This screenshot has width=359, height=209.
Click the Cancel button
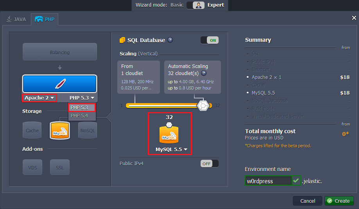(x=307, y=201)
